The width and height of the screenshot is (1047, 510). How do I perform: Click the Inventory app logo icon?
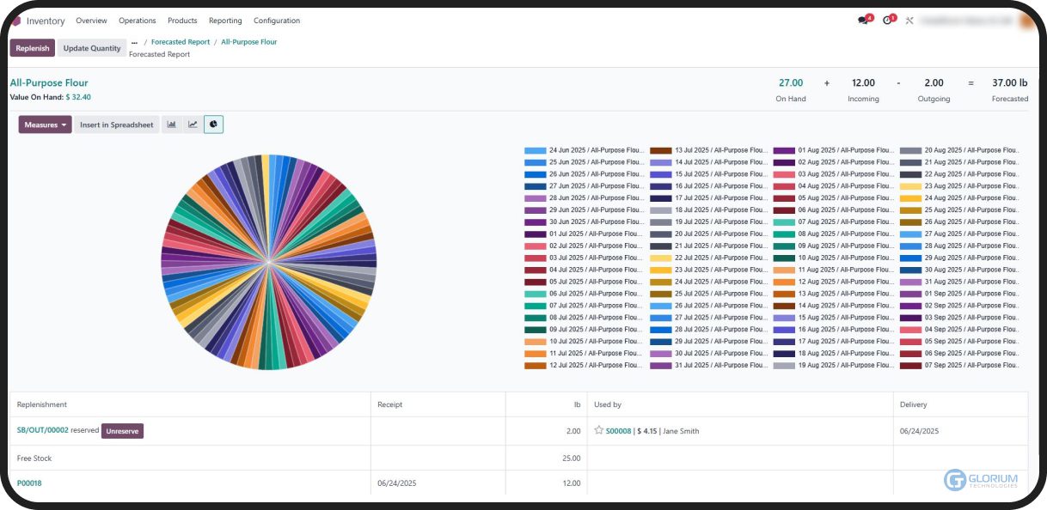16,21
